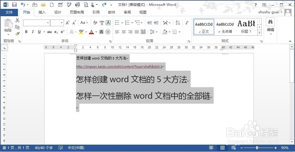Click the Save icon in quick access toolbar
This screenshot has height=152, width=295.
(14, 4)
